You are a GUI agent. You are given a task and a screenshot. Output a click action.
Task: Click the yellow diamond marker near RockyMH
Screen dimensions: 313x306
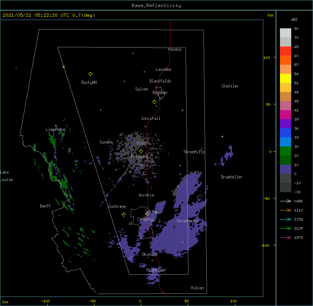click(90, 74)
